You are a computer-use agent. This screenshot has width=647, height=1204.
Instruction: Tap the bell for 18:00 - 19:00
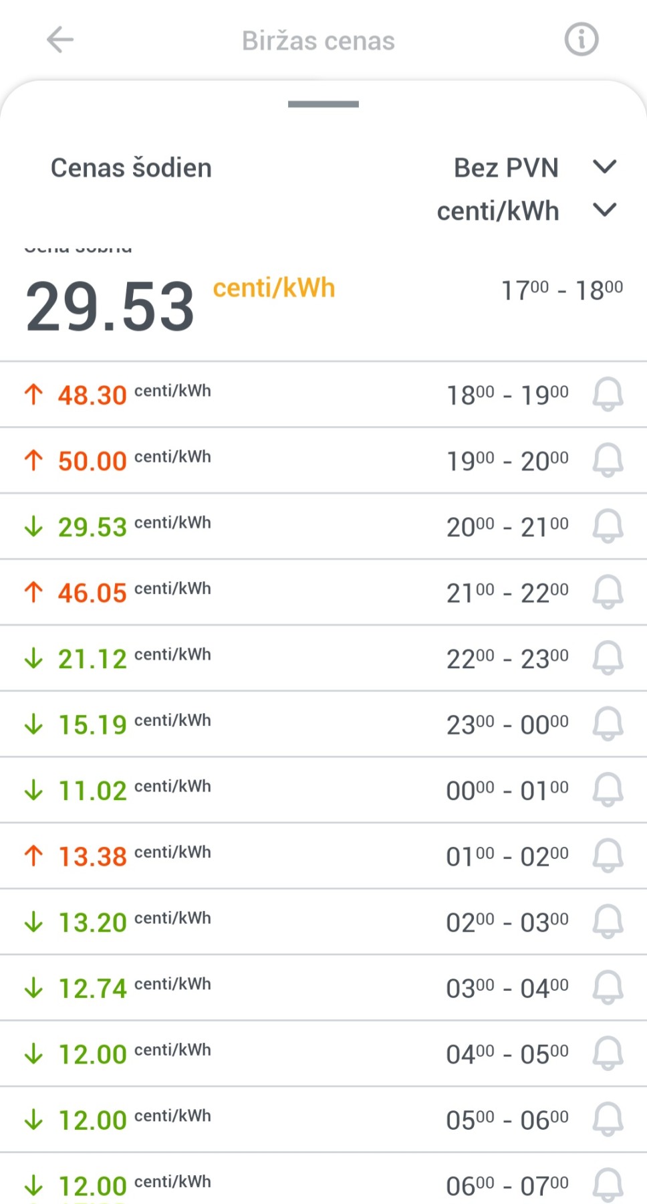(x=608, y=394)
